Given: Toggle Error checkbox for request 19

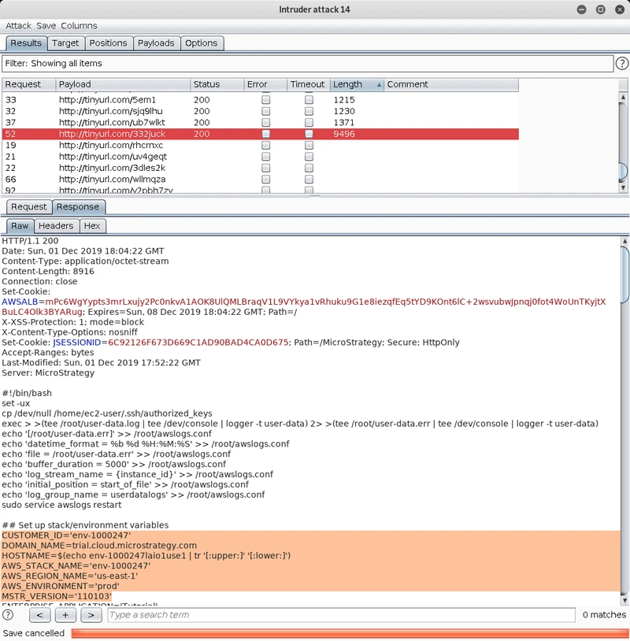Looking at the screenshot, I should [x=265, y=145].
